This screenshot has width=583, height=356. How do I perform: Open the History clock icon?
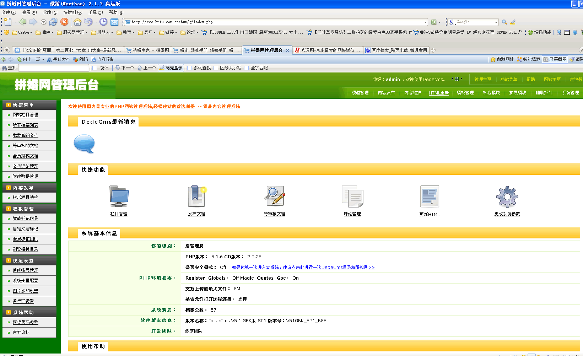coord(103,22)
